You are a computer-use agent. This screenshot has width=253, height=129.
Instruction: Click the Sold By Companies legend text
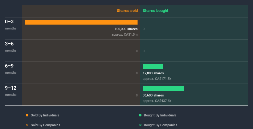[x=46, y=125]
